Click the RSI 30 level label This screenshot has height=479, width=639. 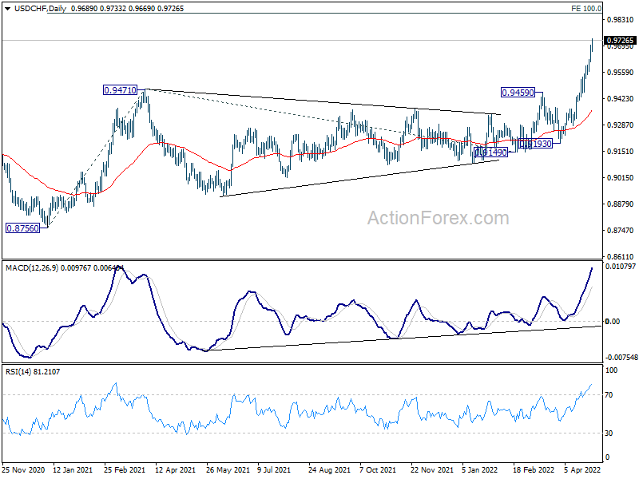click(x=609, y=433)
